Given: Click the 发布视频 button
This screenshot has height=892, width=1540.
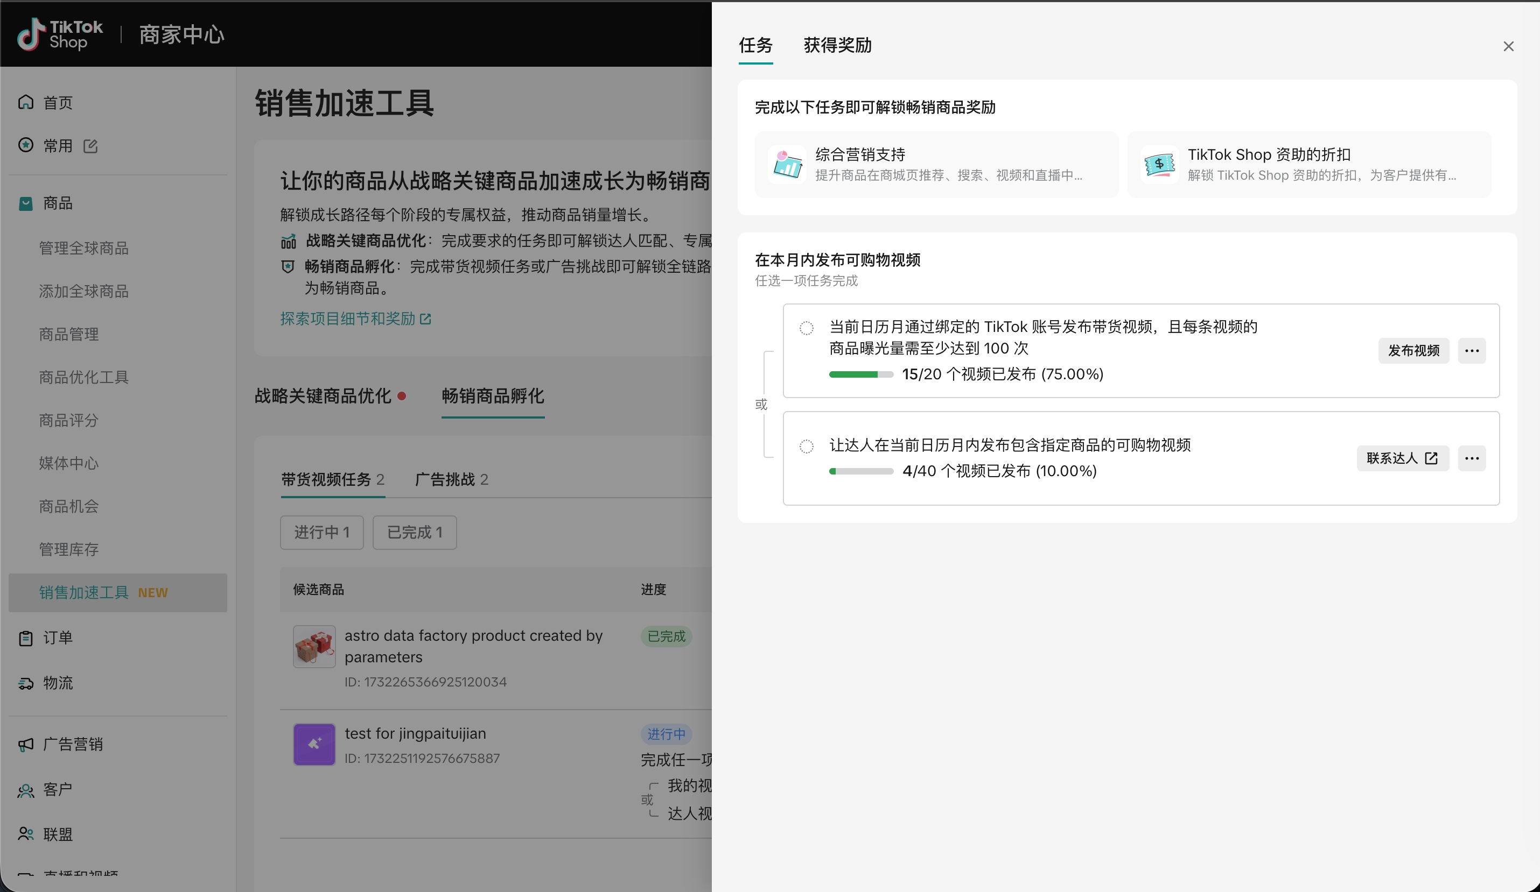Looking at the screenshot, I should pos(1413,350).
